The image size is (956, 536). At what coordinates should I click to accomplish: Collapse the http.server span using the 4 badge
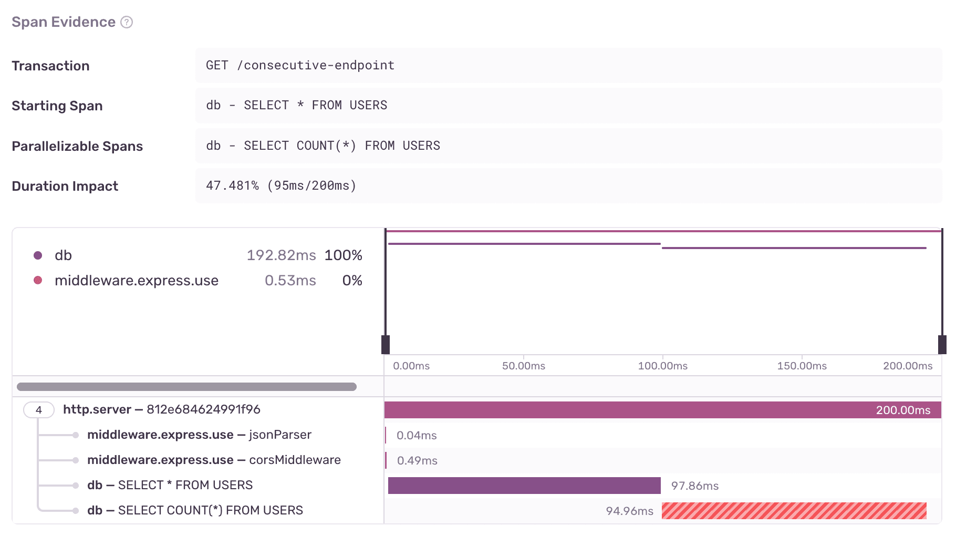tap(38, 410)
